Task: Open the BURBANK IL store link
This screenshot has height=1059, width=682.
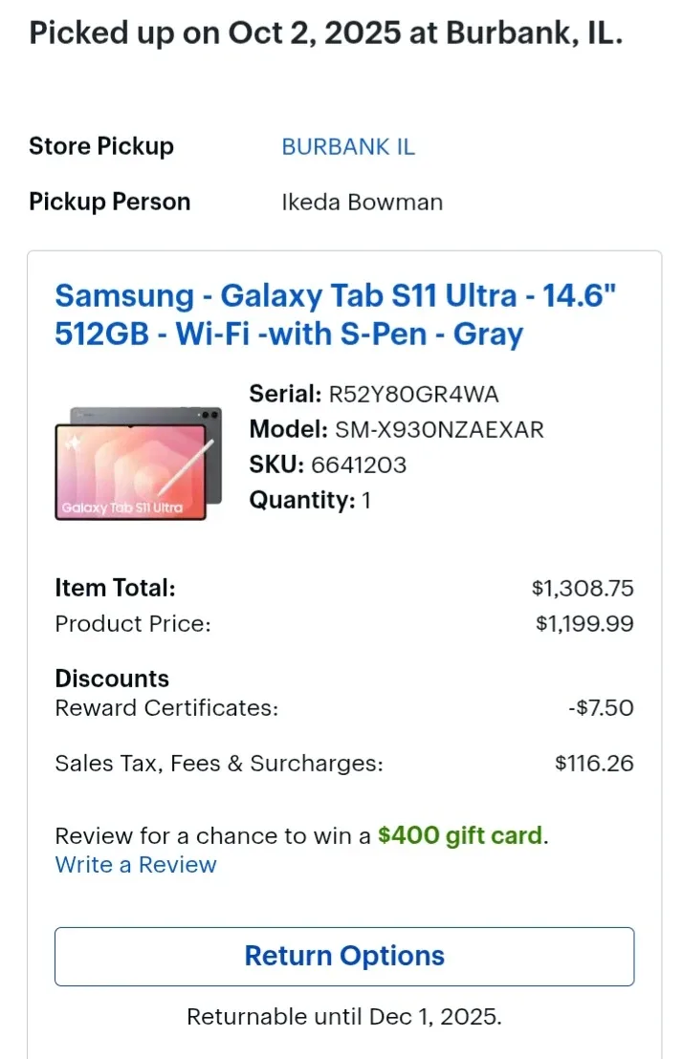Action: point(347,146)
